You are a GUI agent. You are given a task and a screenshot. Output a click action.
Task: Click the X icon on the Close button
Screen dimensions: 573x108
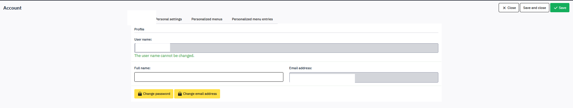click(504, 8)
